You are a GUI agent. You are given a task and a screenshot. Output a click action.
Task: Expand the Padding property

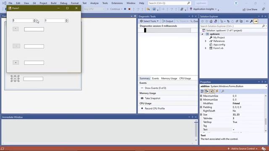pyautogui.click(x=201, y=107)
